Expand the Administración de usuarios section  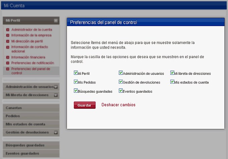[x=56, y=87]
